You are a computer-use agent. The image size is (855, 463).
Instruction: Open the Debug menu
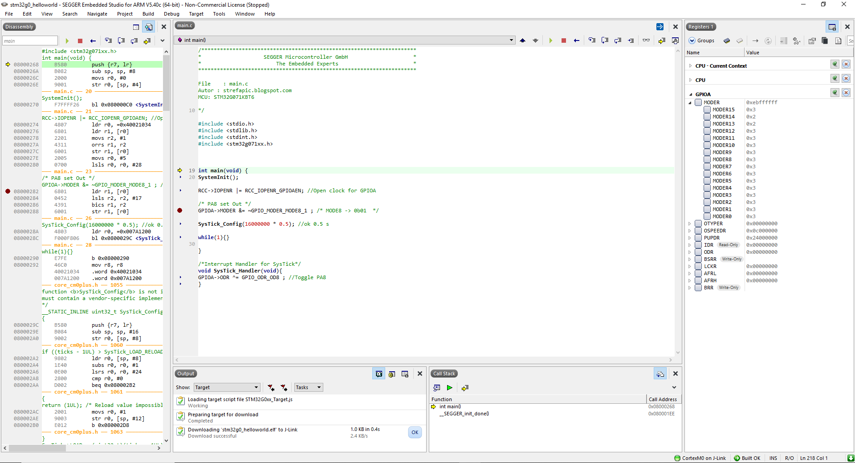[x=171, y=14]
